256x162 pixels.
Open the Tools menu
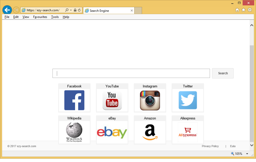pyautogui.click(x=55, y=17)
